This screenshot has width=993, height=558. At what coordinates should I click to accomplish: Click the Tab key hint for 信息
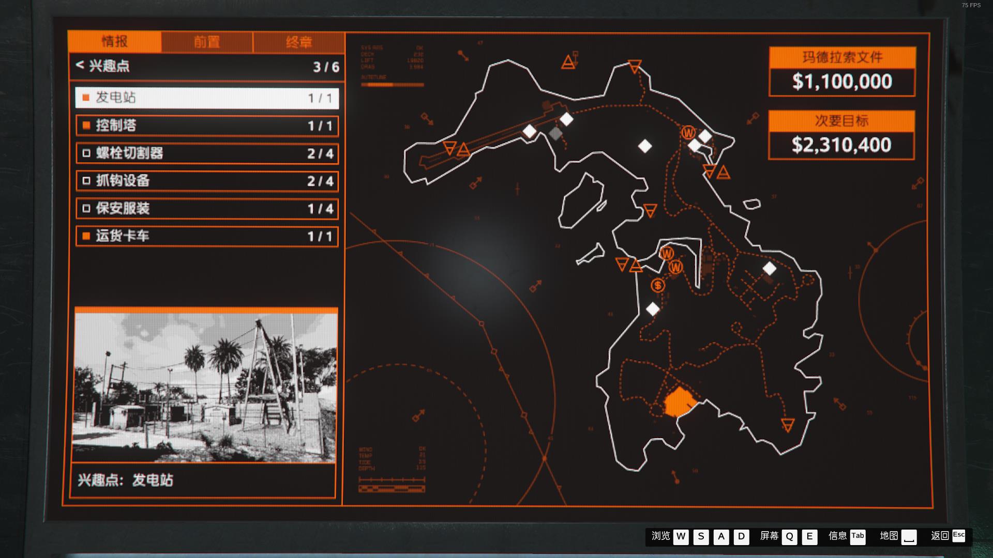tap(857, 536)
